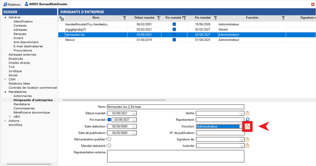
Task: Open Workflow in the dossier tree
Action: (15, 125)
